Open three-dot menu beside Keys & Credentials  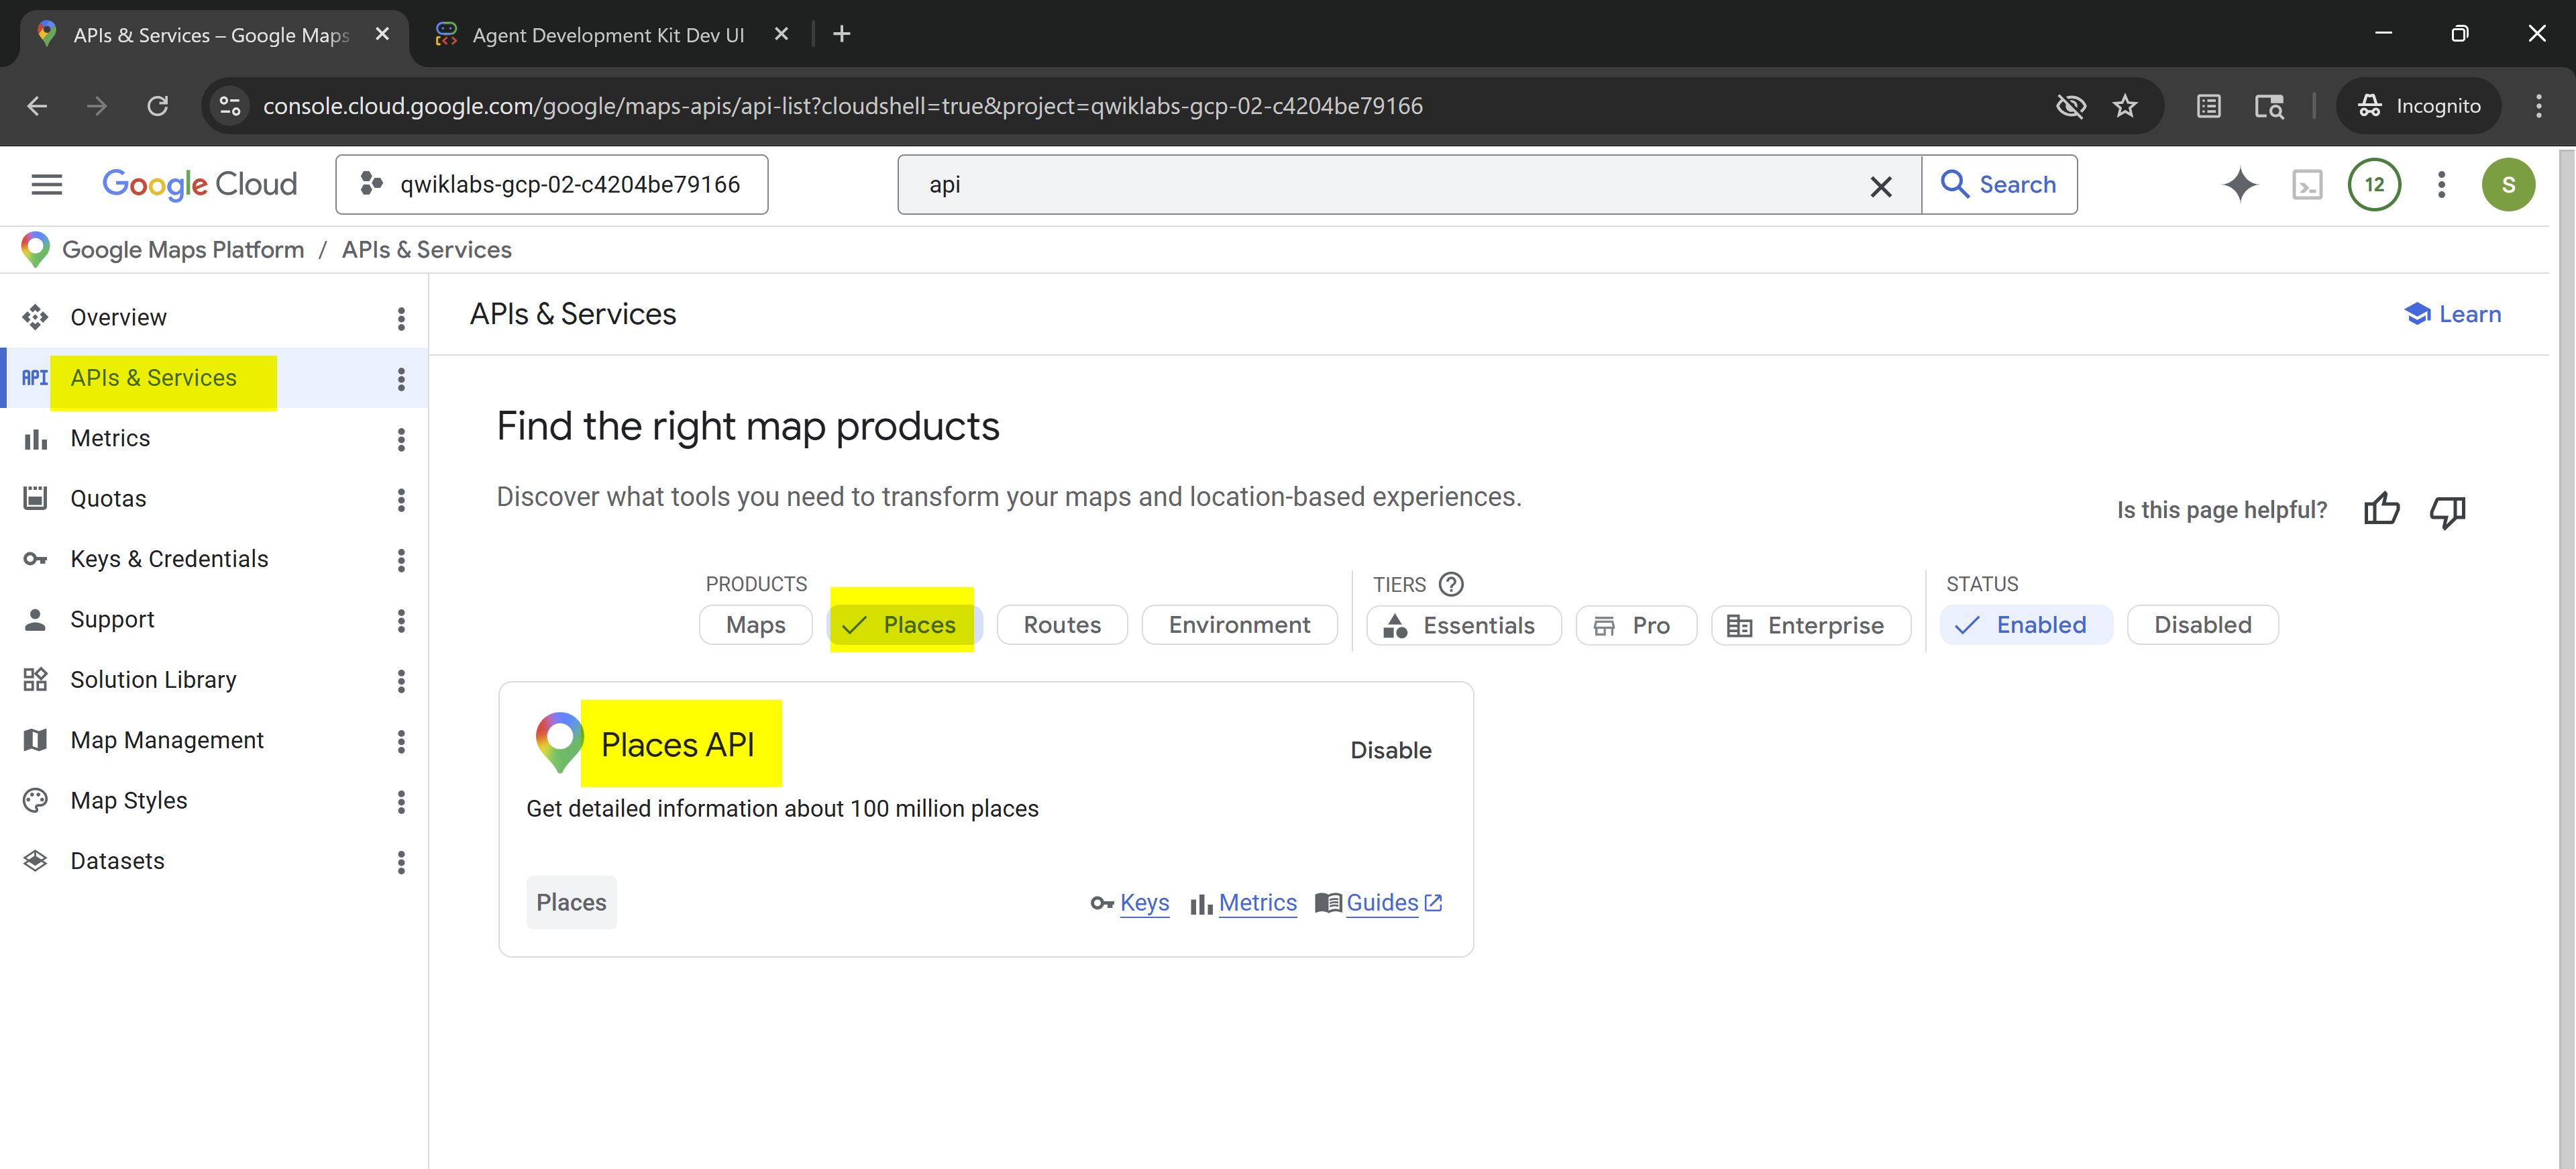pos(401,560)
